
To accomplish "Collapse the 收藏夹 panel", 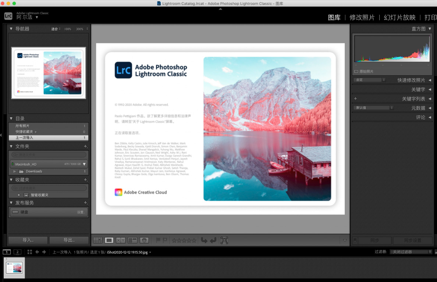I will tap(11, 180).
